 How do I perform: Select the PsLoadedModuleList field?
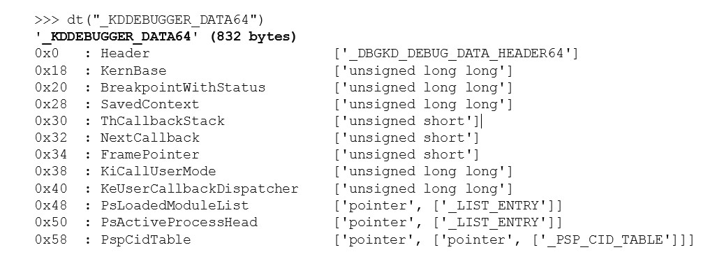coord(175,205)
